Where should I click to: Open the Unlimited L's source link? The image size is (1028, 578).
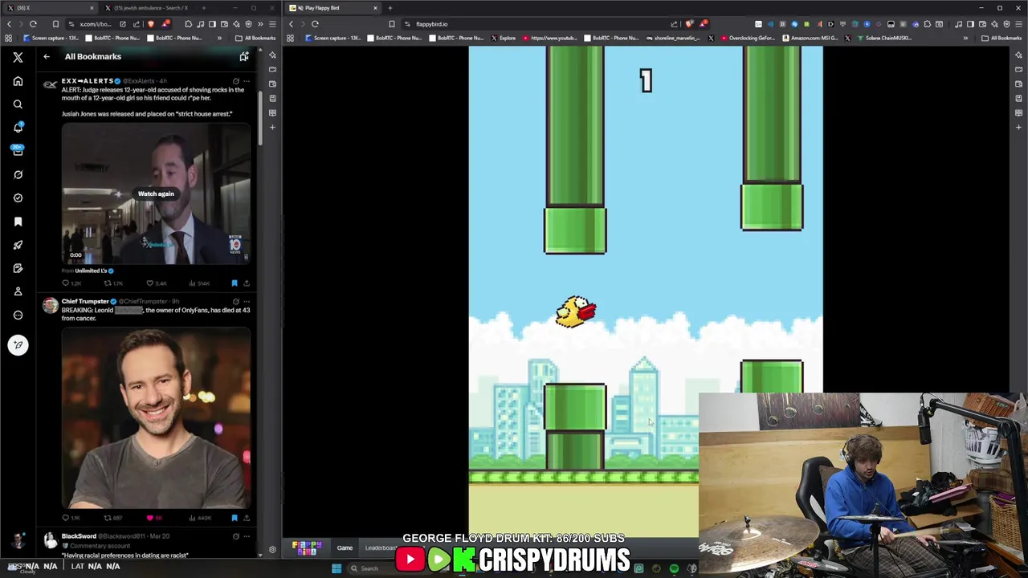coord(91,271)
